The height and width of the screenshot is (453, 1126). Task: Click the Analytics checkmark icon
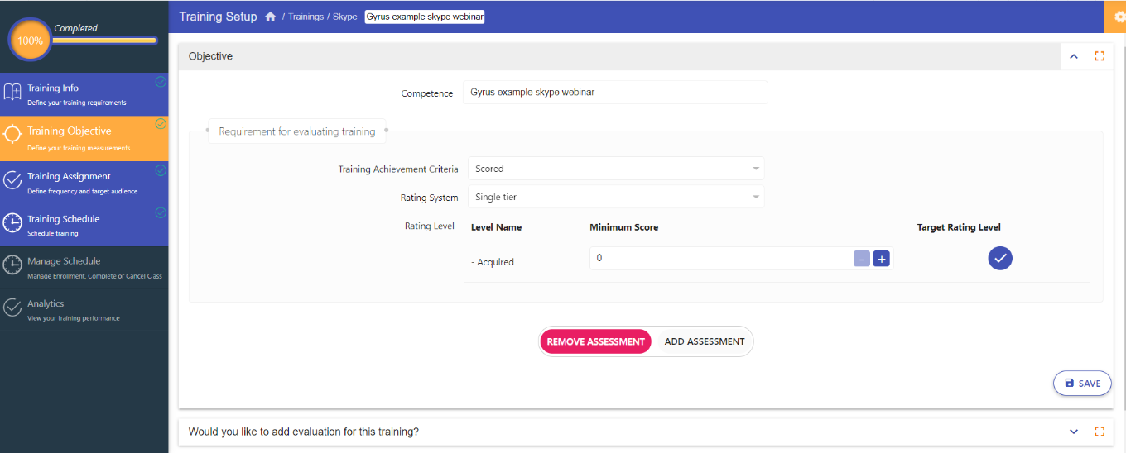pos(12,308)
